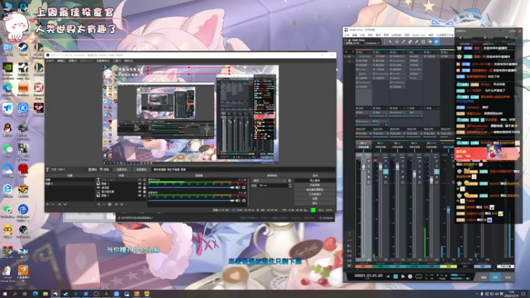This screenshot has height=298, width=530.
Task: Click transition duration stepper arrows in OBS
Action: coord(290,185)
